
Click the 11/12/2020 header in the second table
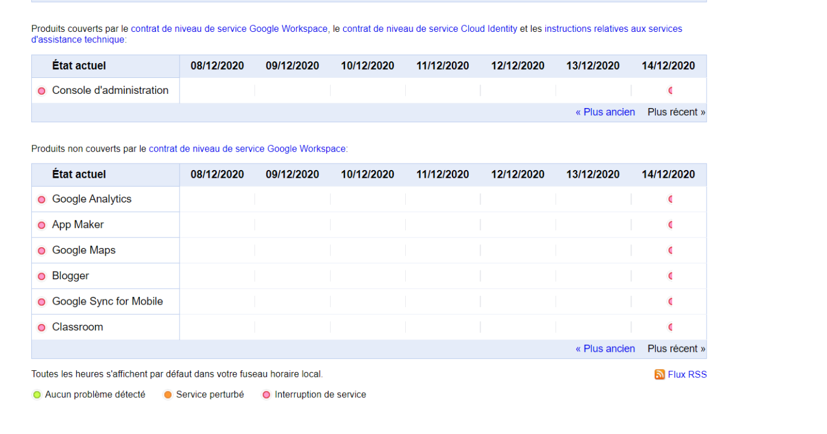443,174
